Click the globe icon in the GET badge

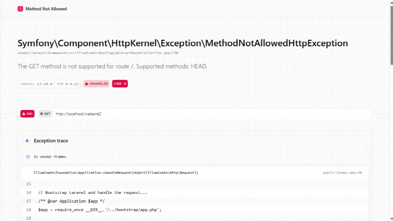[x=42, y=114]
